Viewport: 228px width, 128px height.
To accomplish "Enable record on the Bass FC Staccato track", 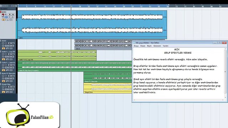I will click(3, 76).
